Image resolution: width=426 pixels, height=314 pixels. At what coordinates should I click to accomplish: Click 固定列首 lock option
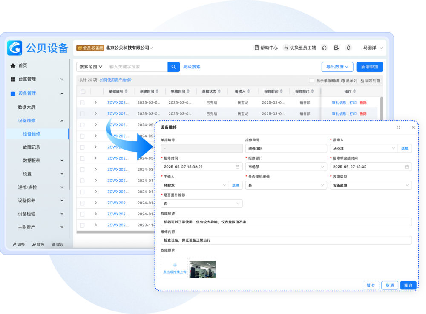370,81
